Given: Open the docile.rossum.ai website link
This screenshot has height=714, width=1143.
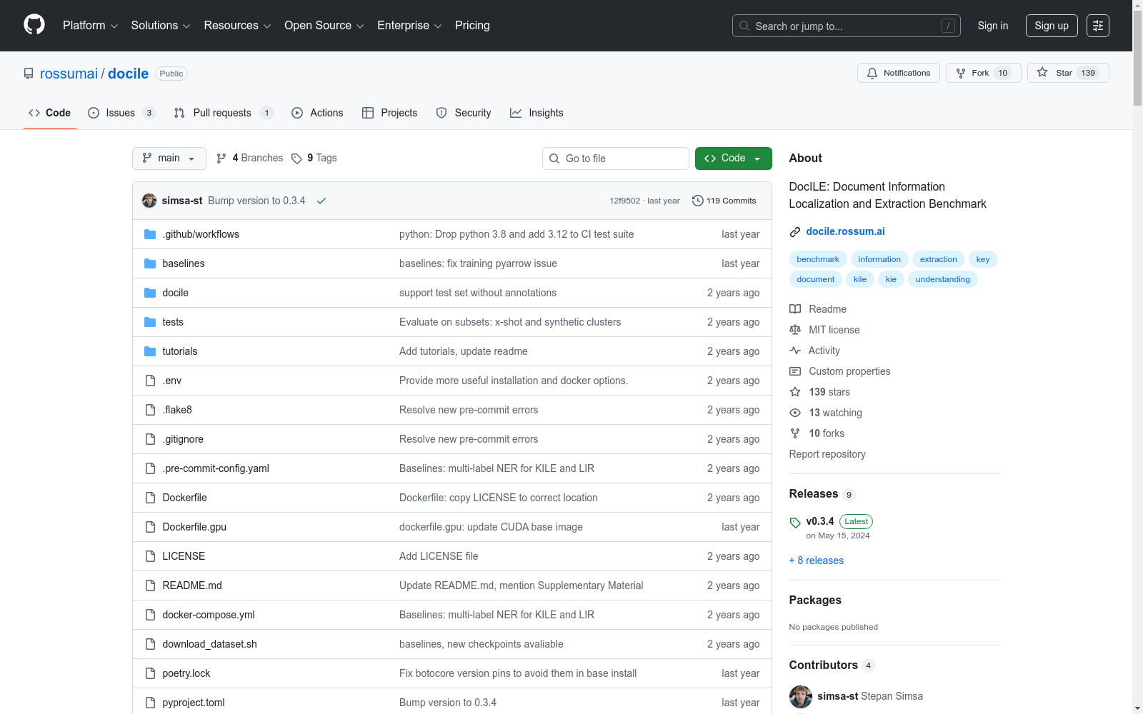Looking at the screenshot, I should tap(845, 231).
